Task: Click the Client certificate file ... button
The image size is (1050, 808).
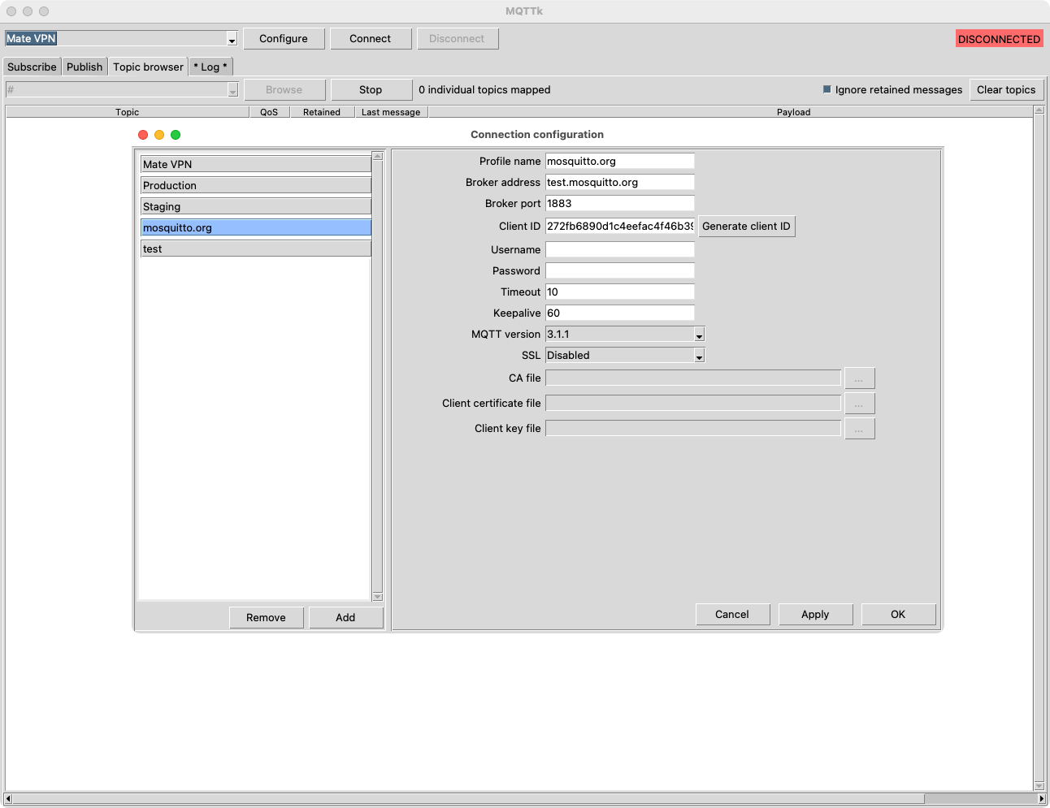Action: tap(860, 403)
